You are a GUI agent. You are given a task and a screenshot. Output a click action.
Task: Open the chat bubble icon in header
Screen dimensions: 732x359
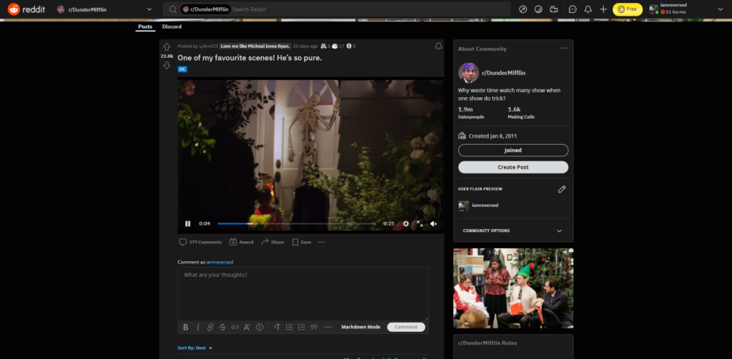click(x=573, y=9)
